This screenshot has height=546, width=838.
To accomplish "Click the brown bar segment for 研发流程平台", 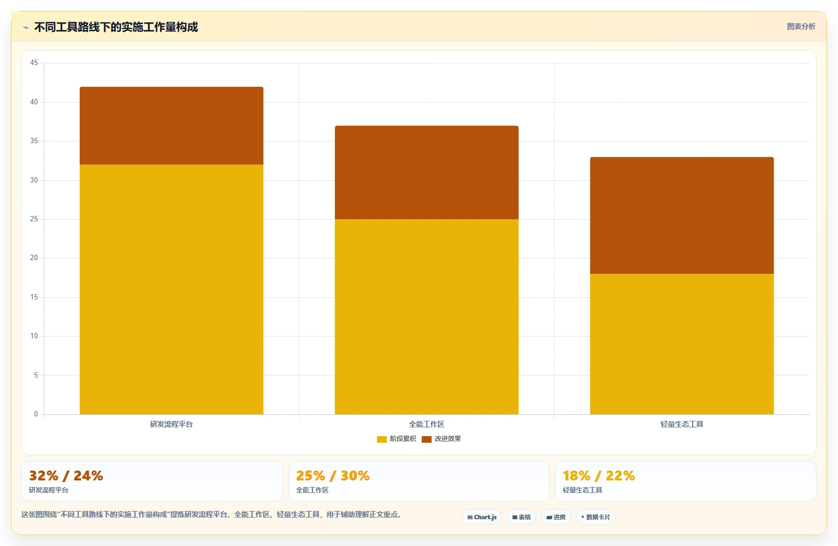I will [x=172, y=126].
